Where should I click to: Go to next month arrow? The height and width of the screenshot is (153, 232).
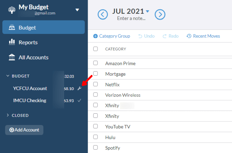[160, 14]
